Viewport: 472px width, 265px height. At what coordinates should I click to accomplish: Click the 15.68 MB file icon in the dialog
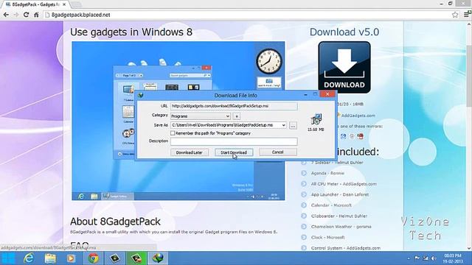point(316,119)
